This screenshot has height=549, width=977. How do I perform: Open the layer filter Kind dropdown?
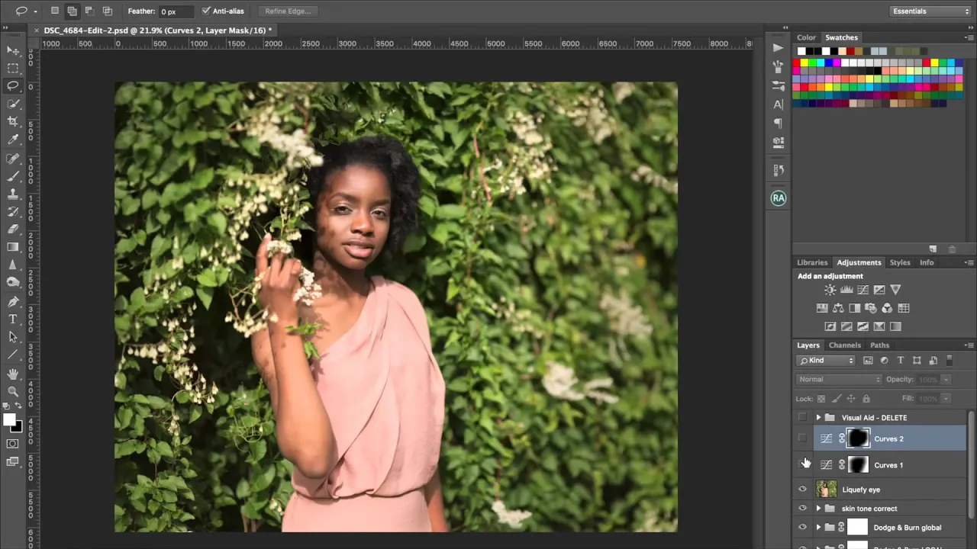827,361
